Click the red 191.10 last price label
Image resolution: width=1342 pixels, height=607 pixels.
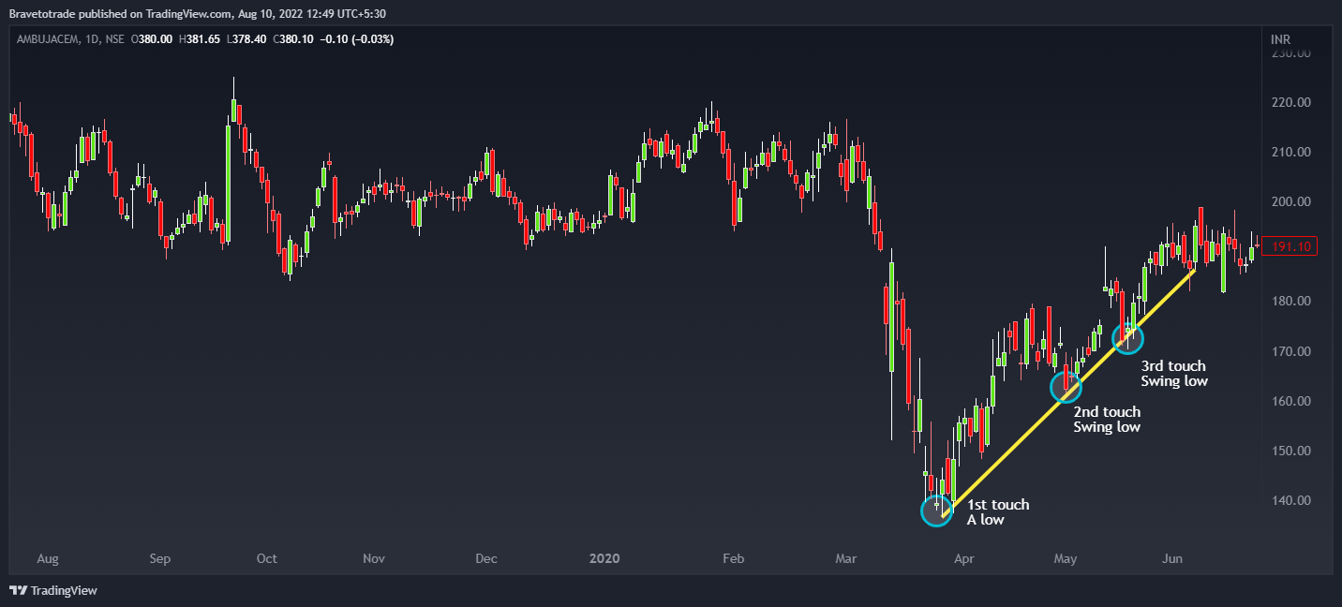(1290, 247)
